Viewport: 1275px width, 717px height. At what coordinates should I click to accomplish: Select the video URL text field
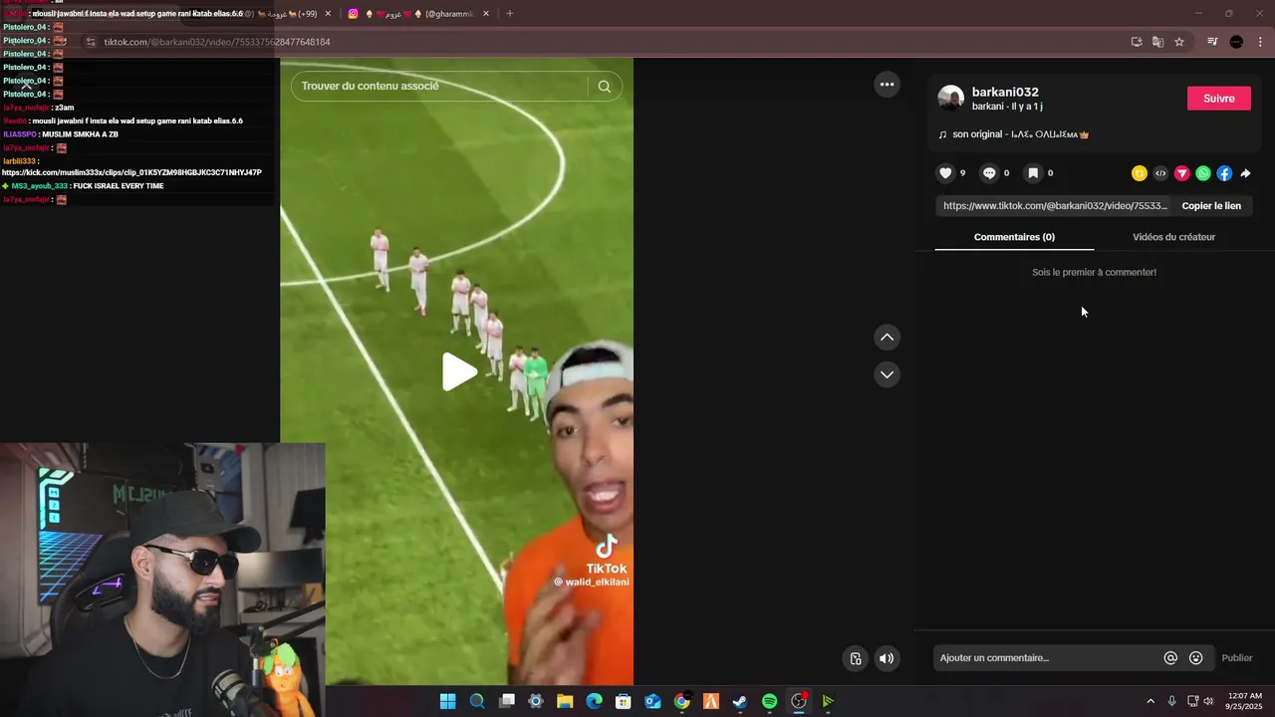pyautogui.click(x=1055, y=206)
